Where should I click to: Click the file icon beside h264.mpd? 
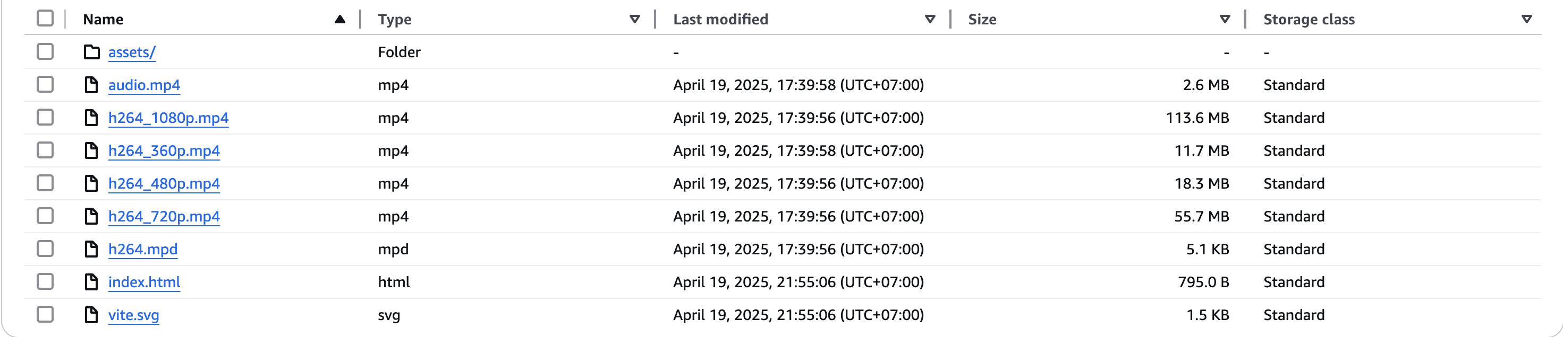pos(91,249)
